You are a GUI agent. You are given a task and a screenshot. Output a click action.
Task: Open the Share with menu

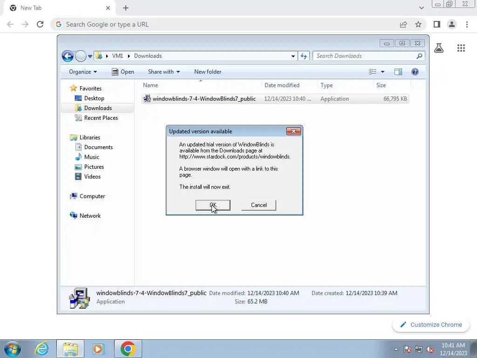pos(164,72)
